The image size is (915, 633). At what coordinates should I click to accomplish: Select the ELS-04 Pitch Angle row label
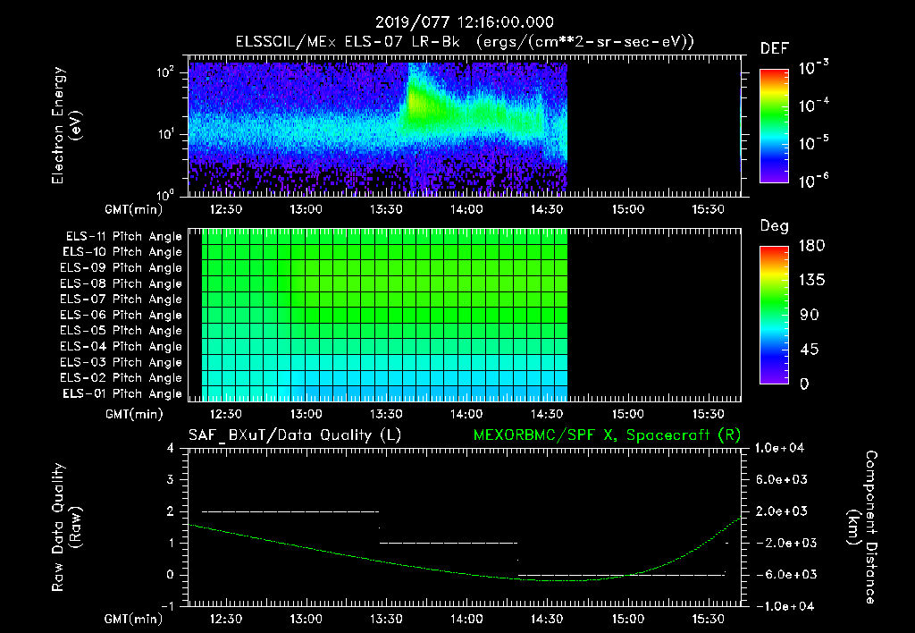[121, 347]
